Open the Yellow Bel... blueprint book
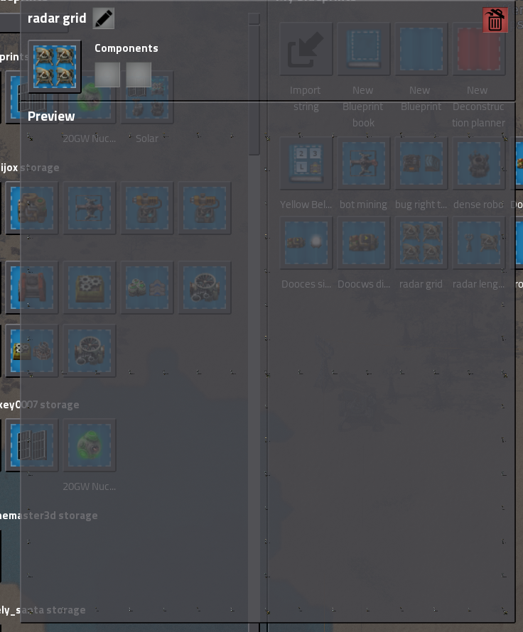The width and height of the screenshot is (523, 632). [x=306, y=163]
